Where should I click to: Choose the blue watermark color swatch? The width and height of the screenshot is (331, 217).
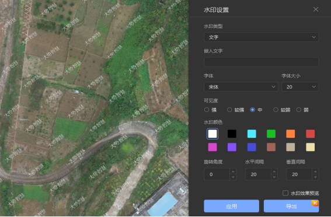(252, 147)
